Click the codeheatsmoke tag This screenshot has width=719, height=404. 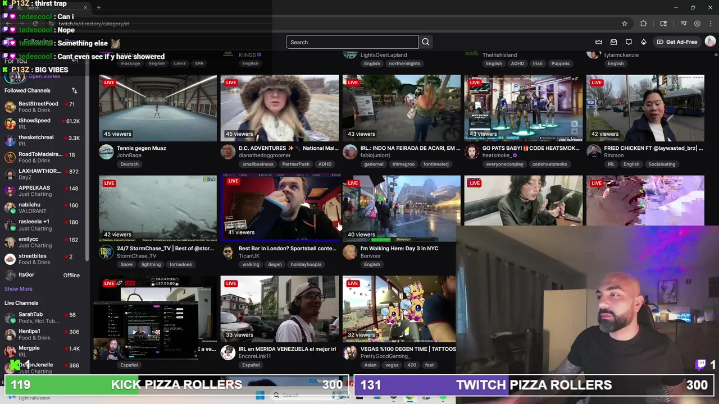click(549, 164)
